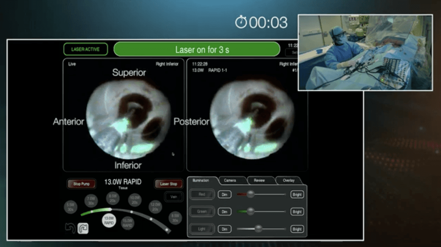Click the 'Posterior' orientation label
The height and width of the screenshot is (247, 441).
click(191, 121)
